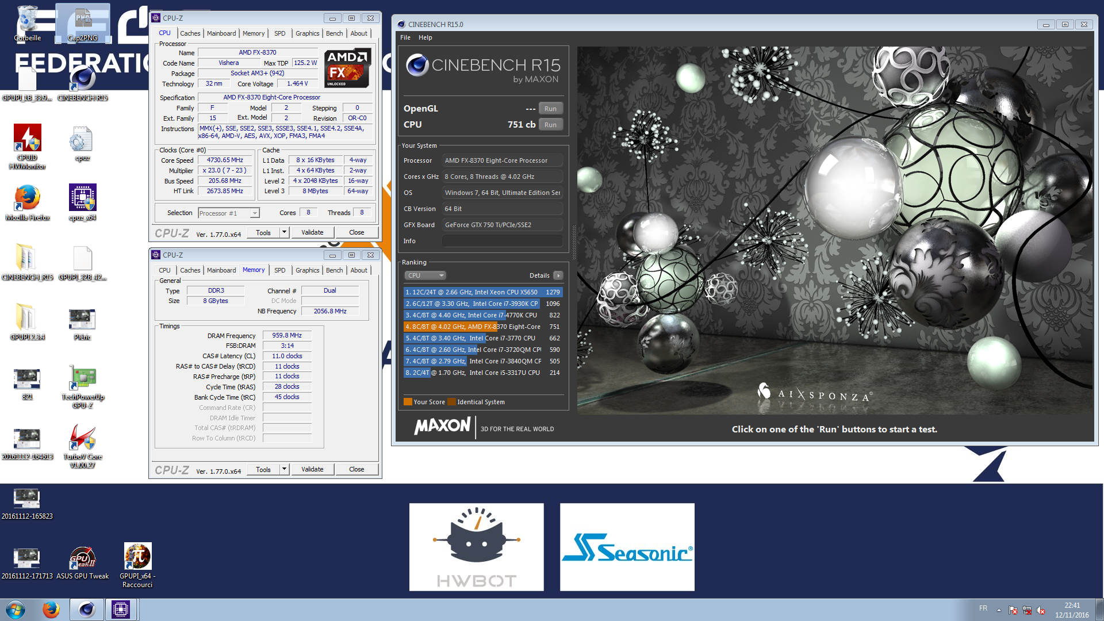Click the muted volume tray icon

1041,610
